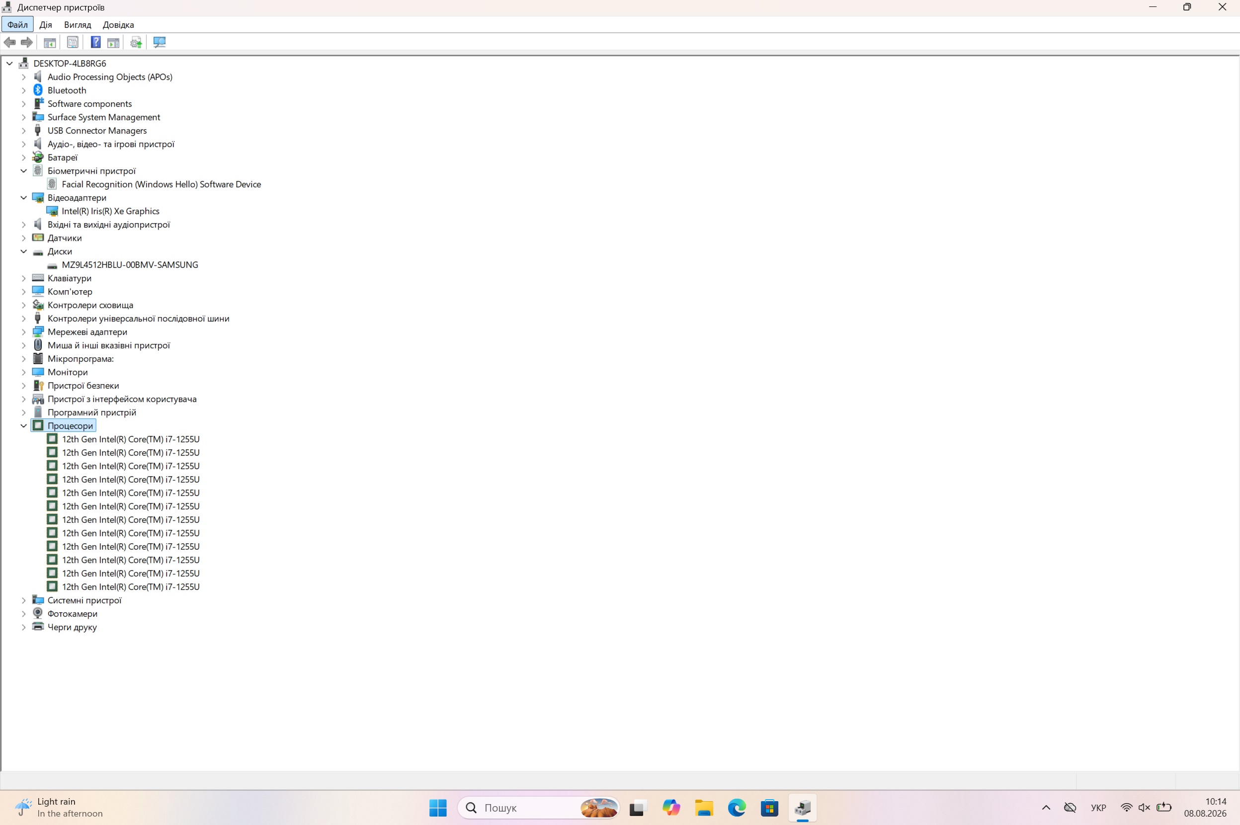Screen dimensions: 1240x825
Task: Click the muted volume tray icon
Action: click(1144, 808)
